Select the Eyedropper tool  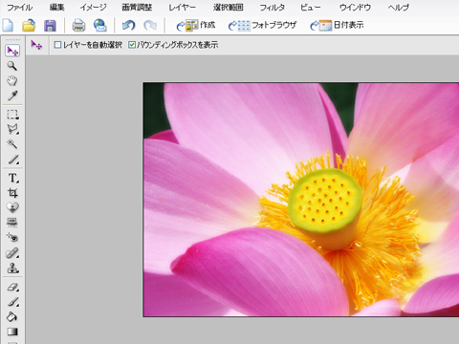(x=12, y=96)
